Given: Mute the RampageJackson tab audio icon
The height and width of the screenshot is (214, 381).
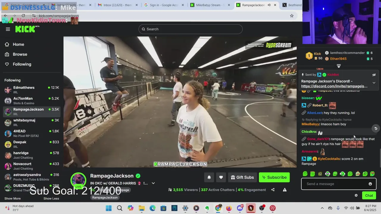Looking at the screenshot, I should coord(269,5).
